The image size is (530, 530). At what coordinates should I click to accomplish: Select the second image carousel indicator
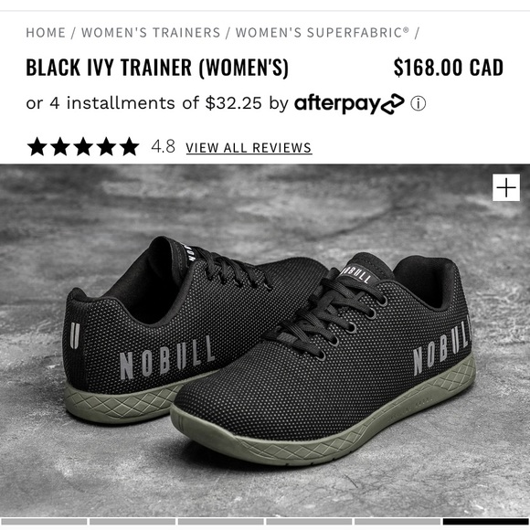pyautogui.click(x=132, y=522)
